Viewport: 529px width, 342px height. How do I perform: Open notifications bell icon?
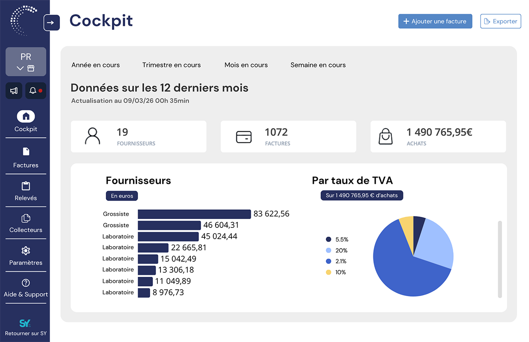pos(36,91)
